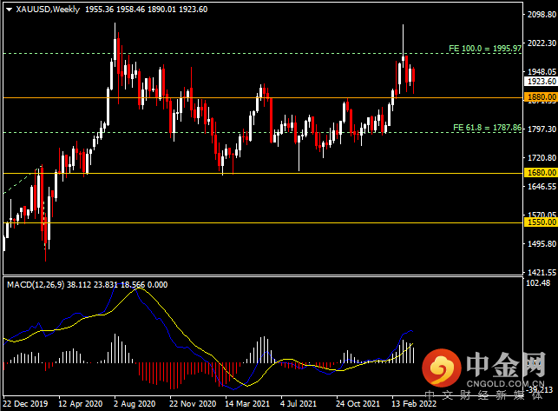Image resolution: width=558 pixels, height=411 pixels.
Task: Click the 1680.00 price level tag
Action: click(542, 173)
